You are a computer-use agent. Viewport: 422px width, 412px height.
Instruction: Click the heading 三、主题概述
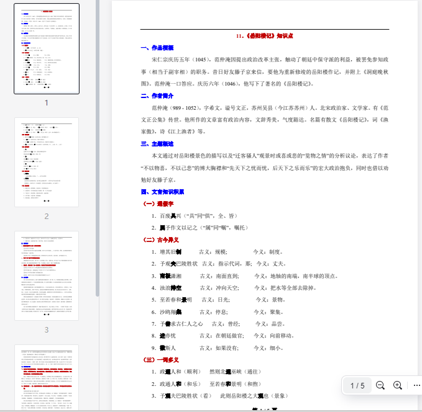pyautogui.click(x=157, y=144)
